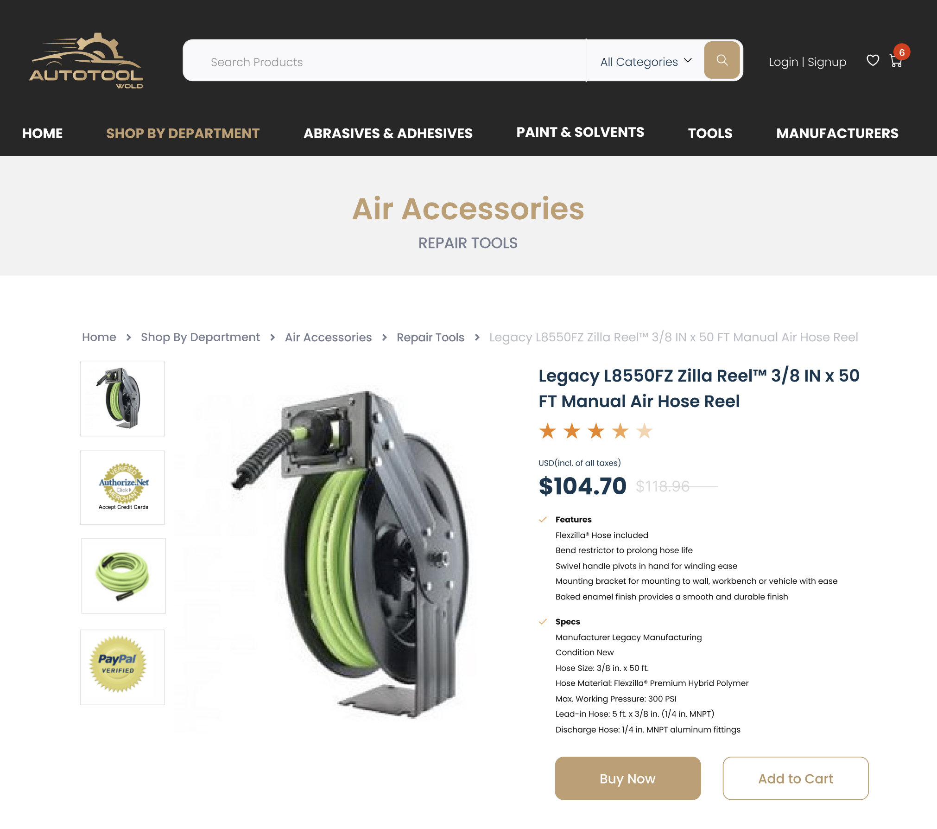Image resolution: width=937 pixels, height=829 pixels.
Task: Go to Repair Tools breadcrumb
Action: point(431,337)
